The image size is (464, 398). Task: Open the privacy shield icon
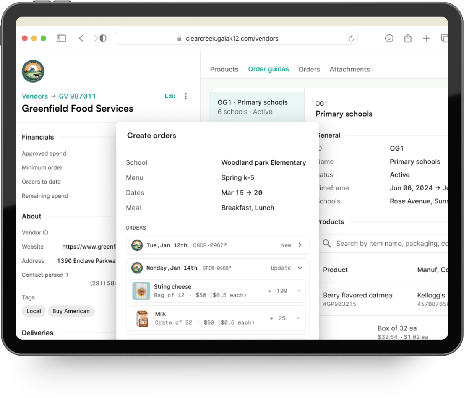(x=103, y=38)
